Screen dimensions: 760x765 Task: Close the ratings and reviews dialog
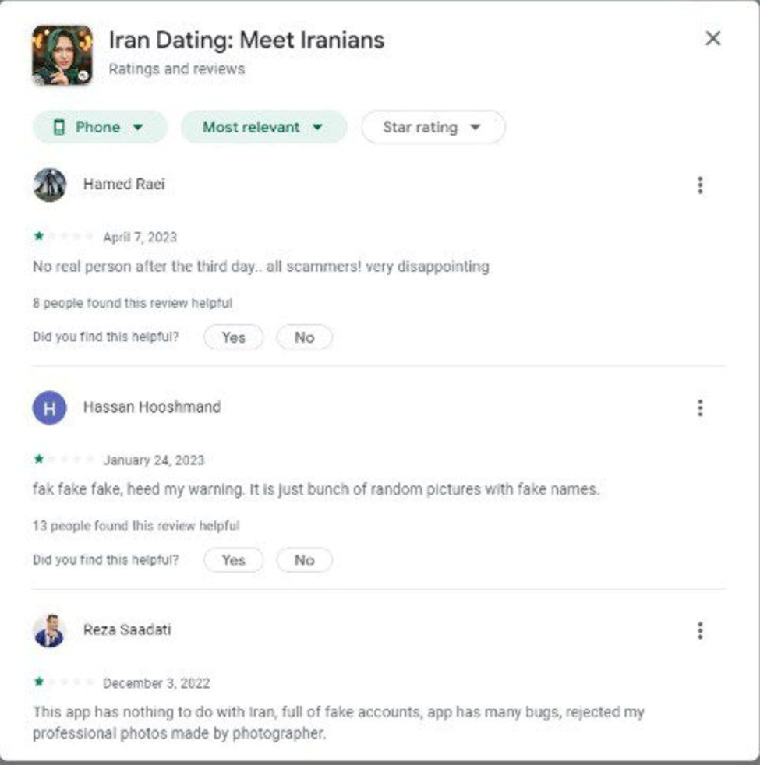point(712,39)
